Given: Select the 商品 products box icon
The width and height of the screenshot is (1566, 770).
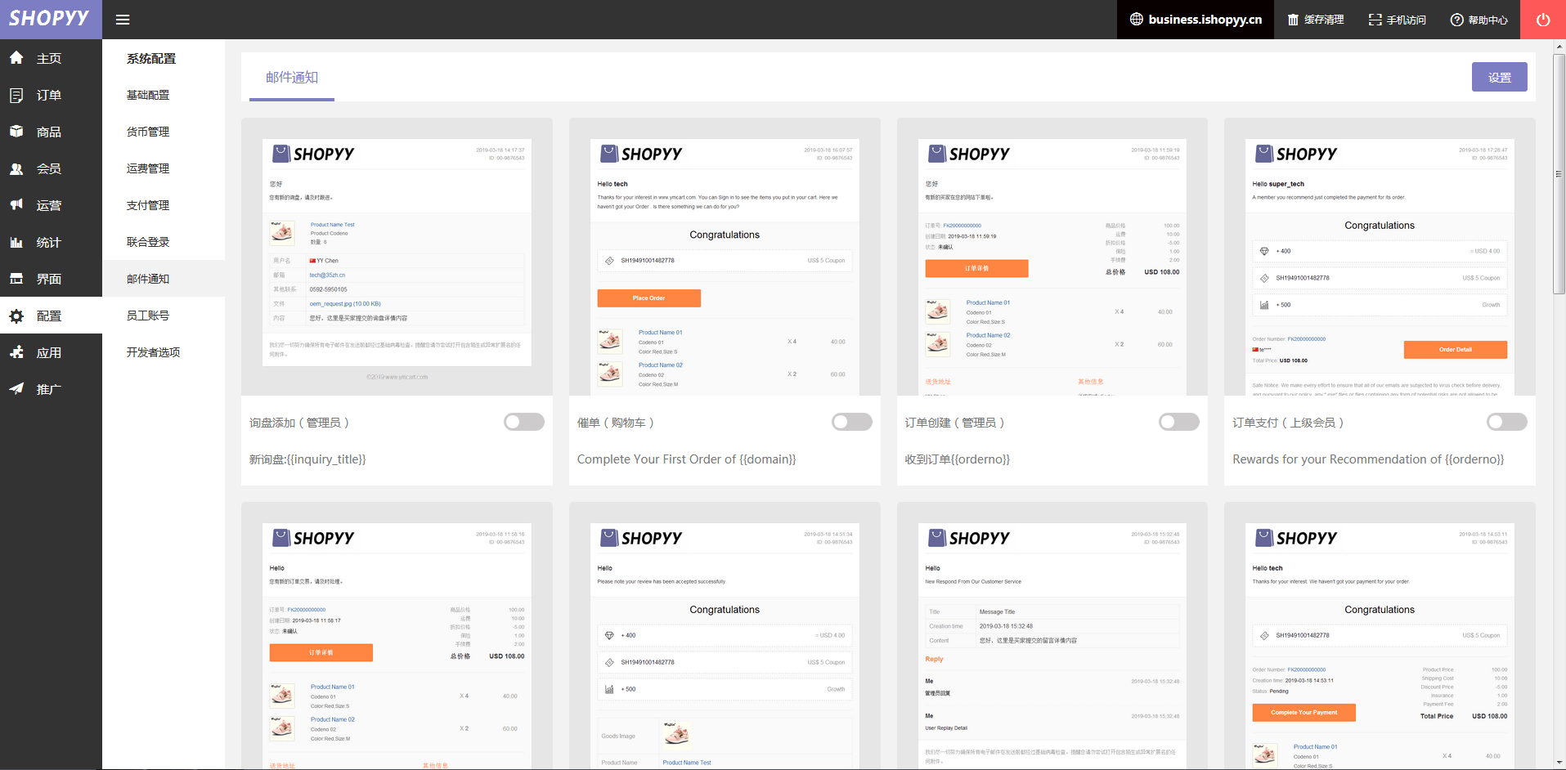Looking at the screenshot, I should click(16, 132).
